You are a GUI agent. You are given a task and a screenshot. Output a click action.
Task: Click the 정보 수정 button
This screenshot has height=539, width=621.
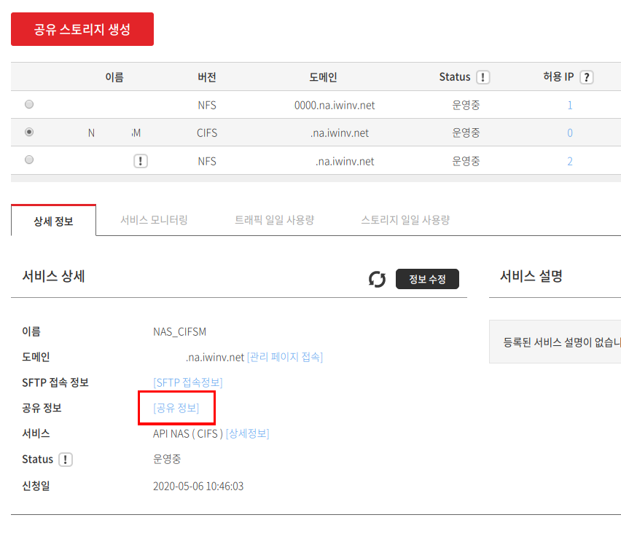pos(427,279)
